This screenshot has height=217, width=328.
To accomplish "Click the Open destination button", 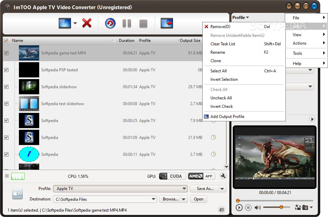I will [199, 199].
